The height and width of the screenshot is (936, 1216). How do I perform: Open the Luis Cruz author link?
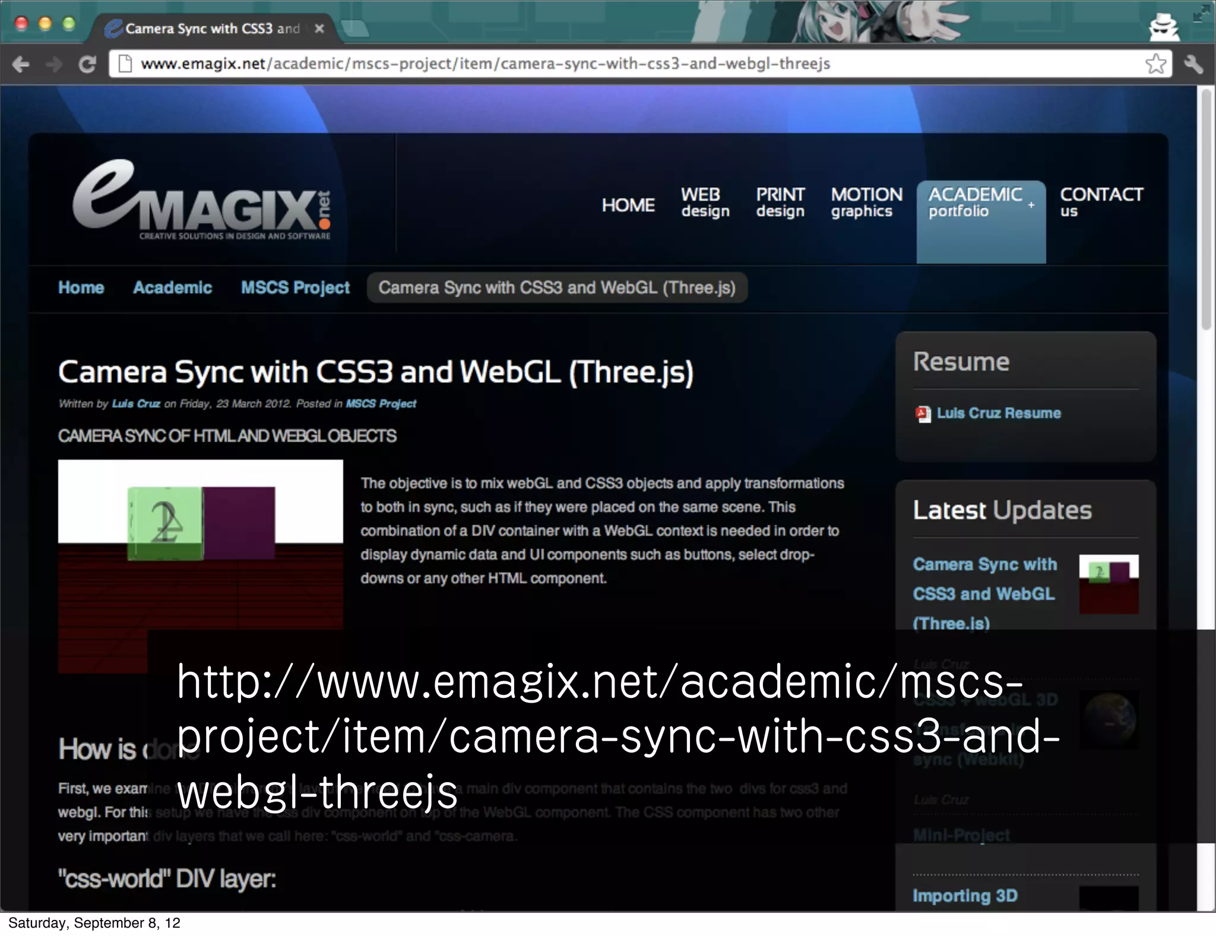coord(136,404)
